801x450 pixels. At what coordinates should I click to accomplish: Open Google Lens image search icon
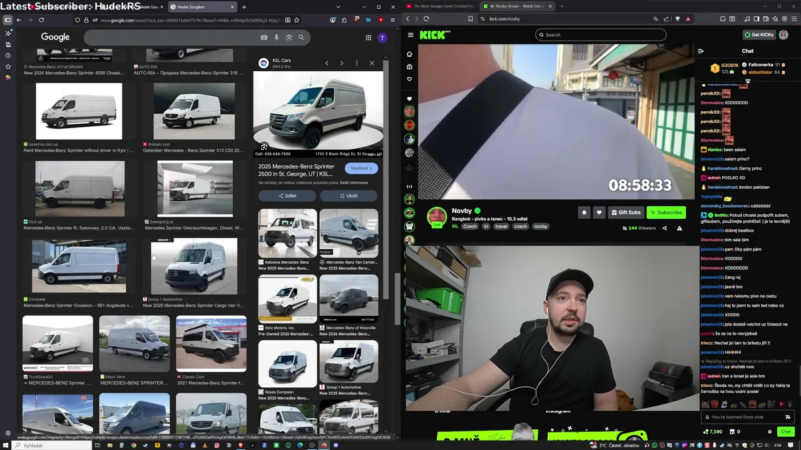pos(288,37)
